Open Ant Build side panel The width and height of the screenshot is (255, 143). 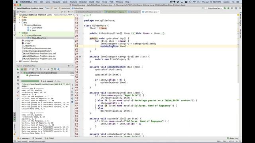click(240, 33)
